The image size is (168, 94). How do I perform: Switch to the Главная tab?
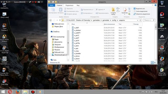[x=59, y=5]
